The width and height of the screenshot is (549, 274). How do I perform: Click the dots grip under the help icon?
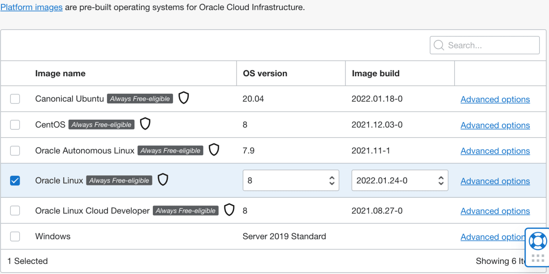538,258
